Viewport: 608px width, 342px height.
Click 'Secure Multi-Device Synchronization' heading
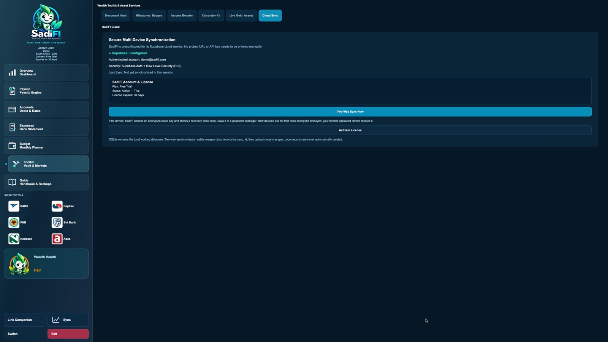click(142, 40)
